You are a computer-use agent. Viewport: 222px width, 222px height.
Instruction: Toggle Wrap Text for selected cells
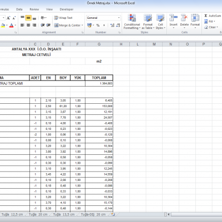[x=63, y=18]
